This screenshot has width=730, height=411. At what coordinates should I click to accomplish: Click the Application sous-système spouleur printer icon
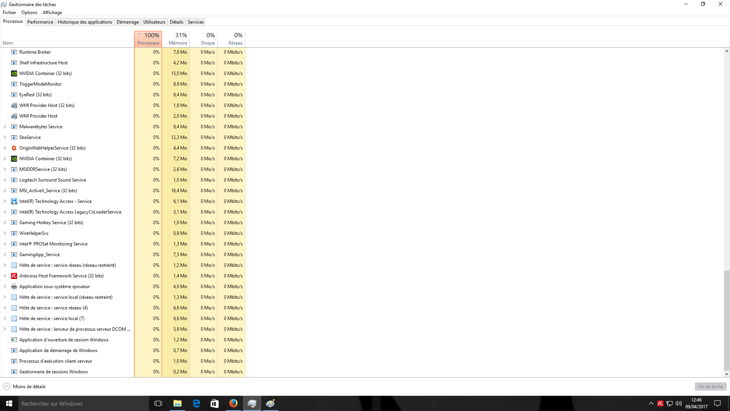(x=14, y=287)
